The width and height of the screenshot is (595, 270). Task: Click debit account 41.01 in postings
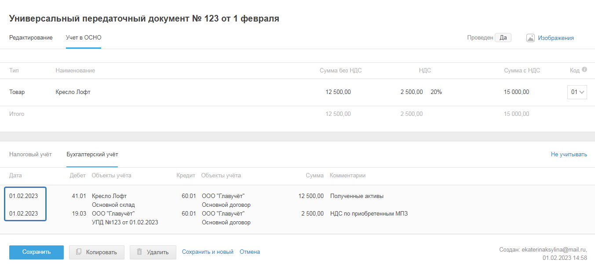click(79, 196)
